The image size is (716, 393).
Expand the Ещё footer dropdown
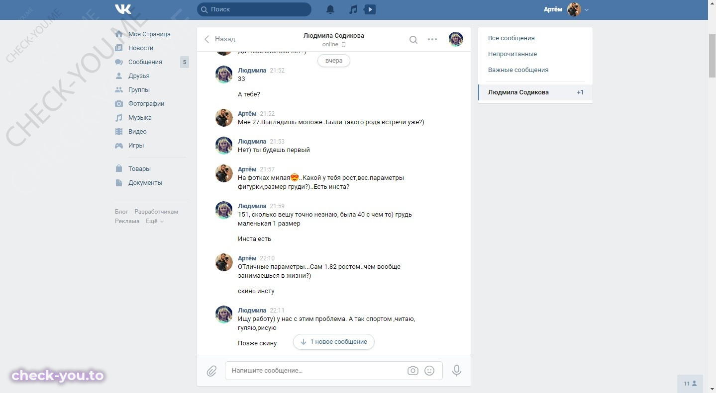coord(155,221)
